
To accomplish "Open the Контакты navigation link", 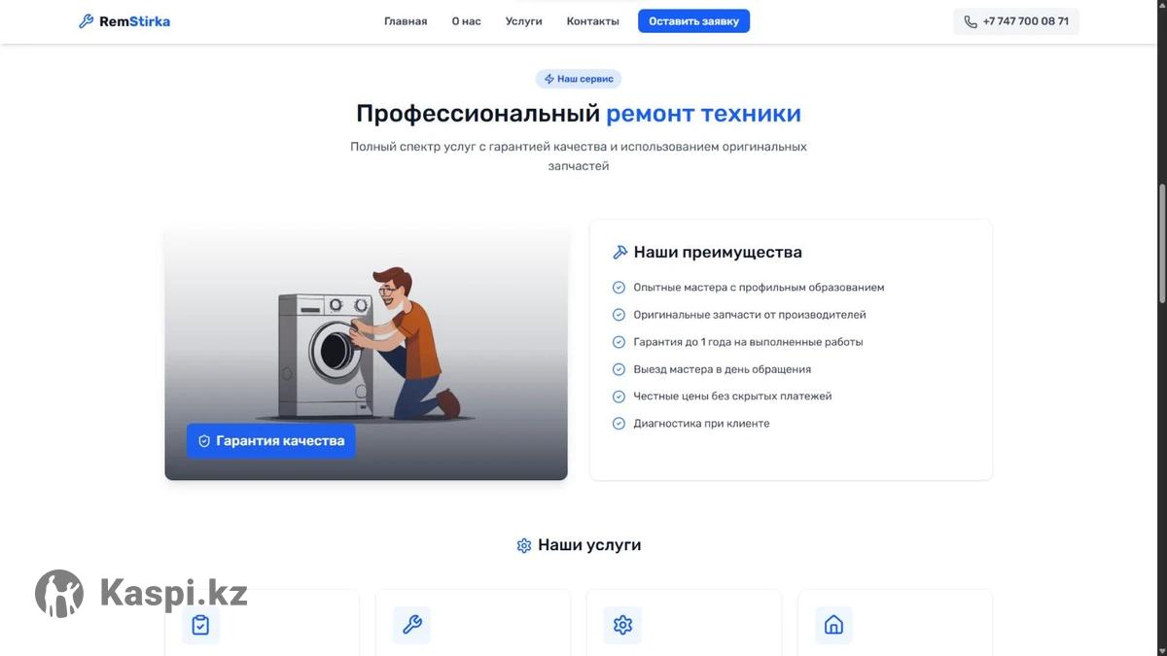I will (593, 21).
